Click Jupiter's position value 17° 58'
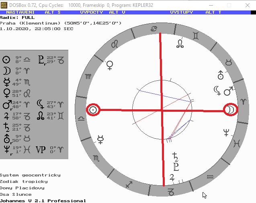Viewport: 256px width, 203px height. (x=17, y=116)
